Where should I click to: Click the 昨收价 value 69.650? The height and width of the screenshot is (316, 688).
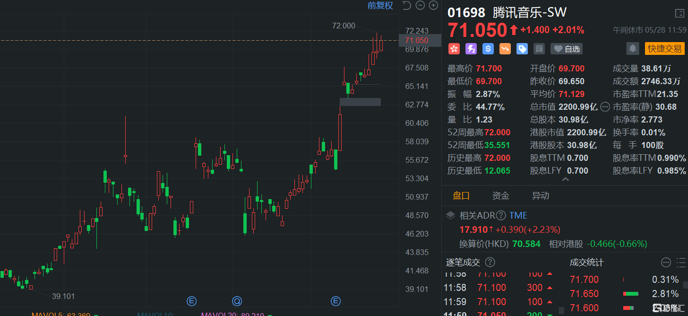click(x=571, y=81)
